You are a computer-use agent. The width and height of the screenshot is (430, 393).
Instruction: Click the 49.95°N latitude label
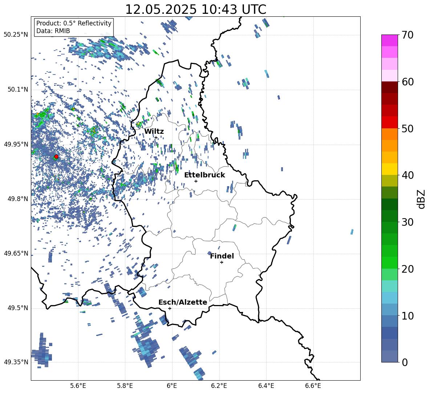(16, 144)
